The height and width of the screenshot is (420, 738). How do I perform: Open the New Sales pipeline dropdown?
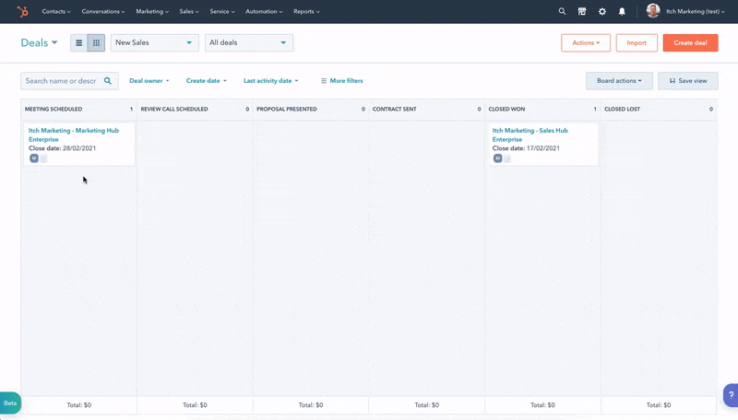(x=154, y=42)
